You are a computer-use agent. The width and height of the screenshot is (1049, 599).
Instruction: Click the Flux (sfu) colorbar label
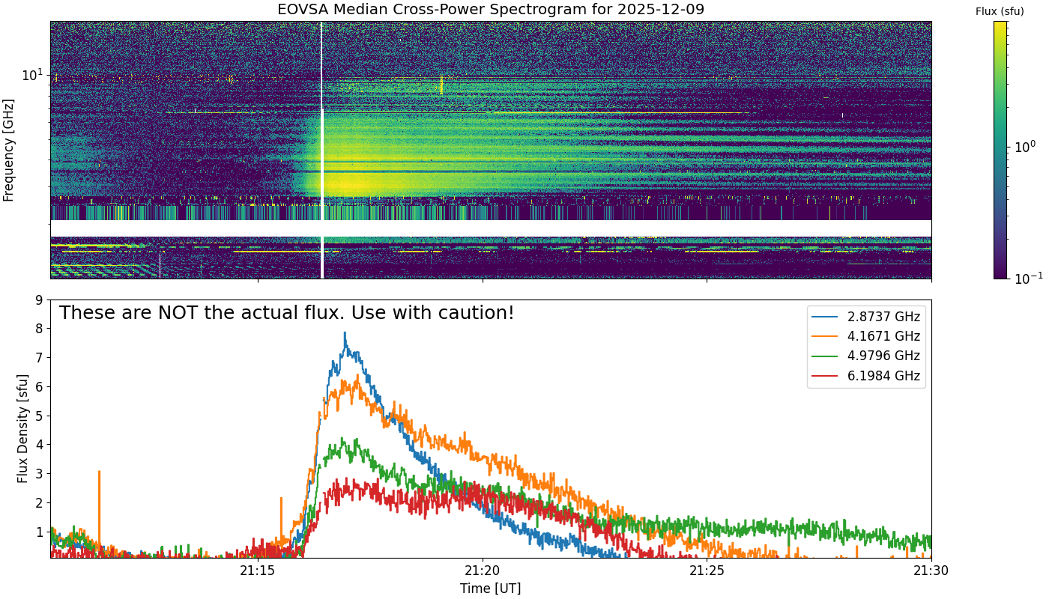point(1000,11)
